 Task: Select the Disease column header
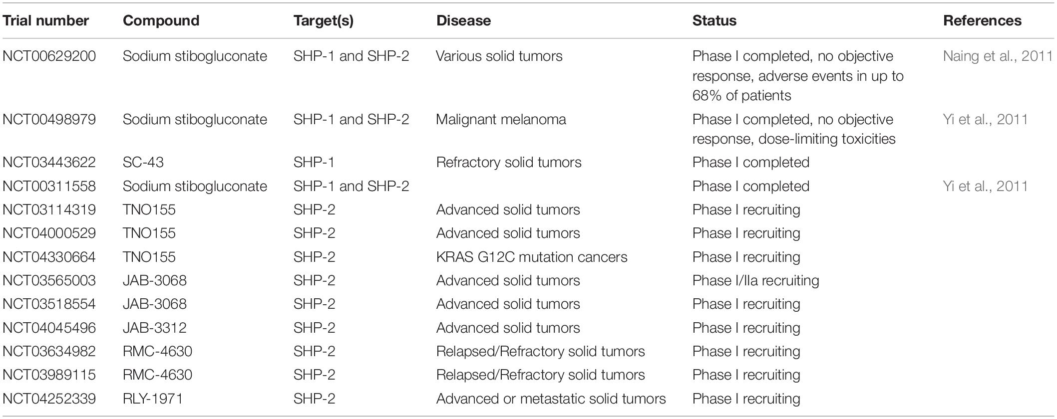(463, 20)
